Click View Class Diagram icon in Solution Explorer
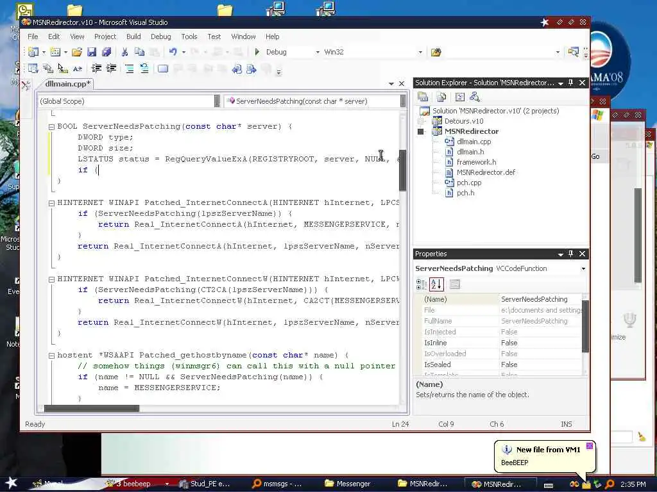This screenshot has width=657, height=492. click(x=475, y=97)
